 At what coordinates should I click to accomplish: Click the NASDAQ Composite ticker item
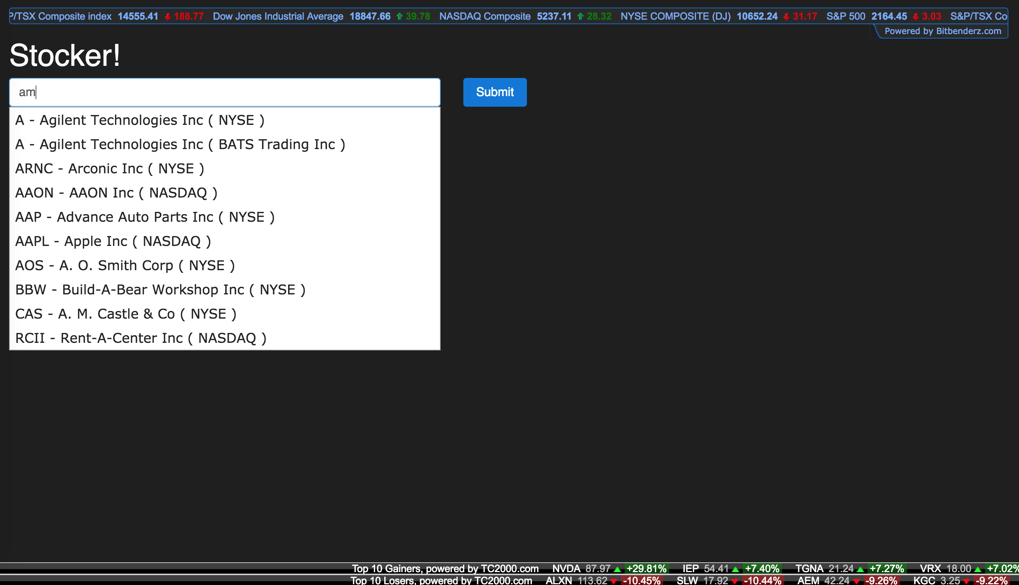click(485, 17)
